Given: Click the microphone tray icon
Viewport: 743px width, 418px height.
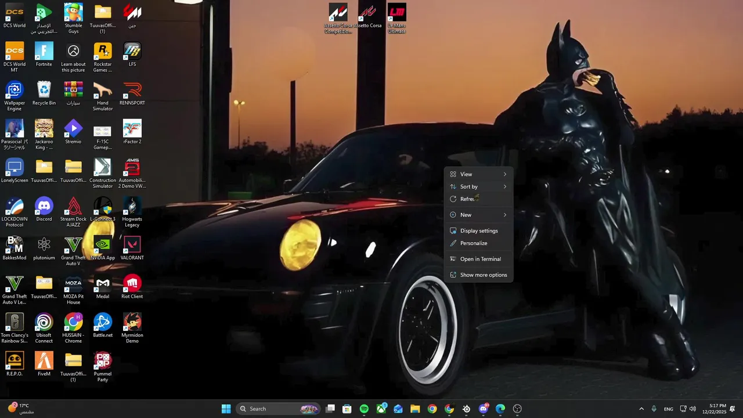Looking at the screenshot, I should coord(654,409).
